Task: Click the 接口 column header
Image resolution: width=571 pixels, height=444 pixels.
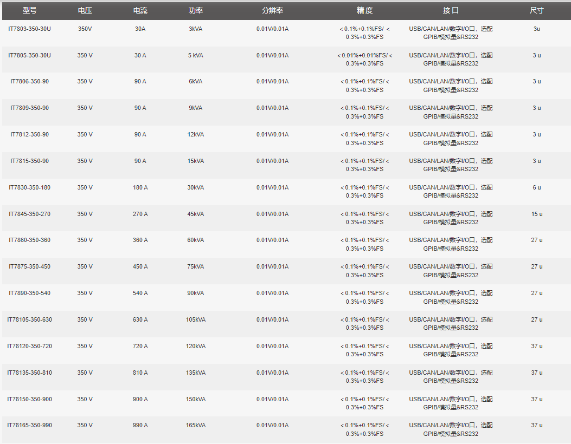Action: pos(451,10)
